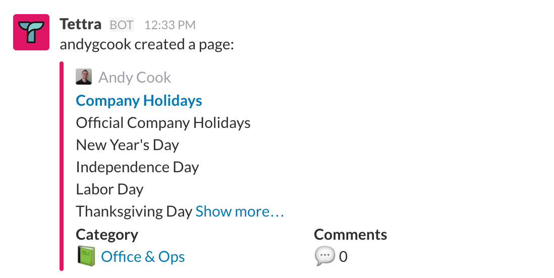The image size is (554, 278).
Task: Open Andy Cook's profile photo thumbnail
Action: [84, 77]
